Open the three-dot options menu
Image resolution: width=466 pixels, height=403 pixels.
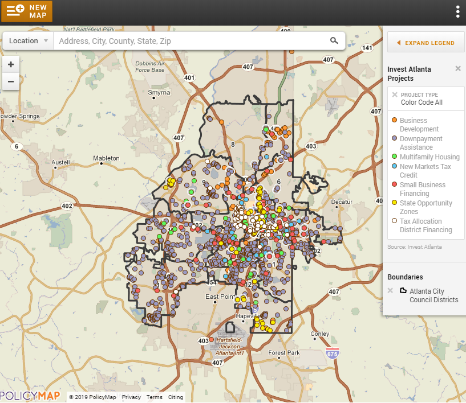coord(457,12)
